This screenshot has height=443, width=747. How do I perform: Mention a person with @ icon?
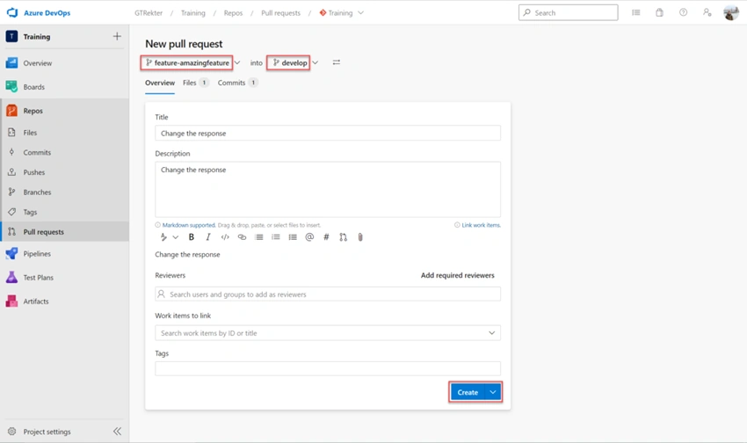[x=309, y=237]
